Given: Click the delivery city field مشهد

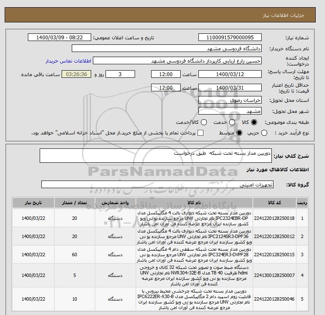Looking at the screenshot, I should (230, 111).
